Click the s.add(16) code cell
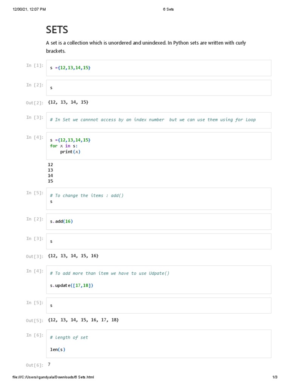The image size is (290, 387). tap(159, 221)
